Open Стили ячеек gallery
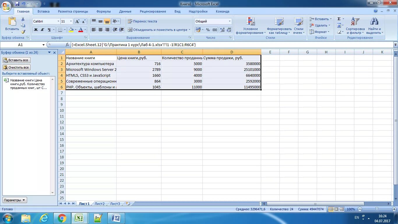The height and width of the screenshot is (224, 398). 299,26
